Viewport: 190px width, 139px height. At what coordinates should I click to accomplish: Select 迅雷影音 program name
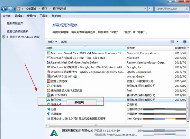point(56,114)
